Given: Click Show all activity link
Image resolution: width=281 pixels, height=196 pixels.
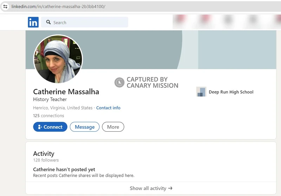Looking at the screenshot, I should tap(151, 188).
